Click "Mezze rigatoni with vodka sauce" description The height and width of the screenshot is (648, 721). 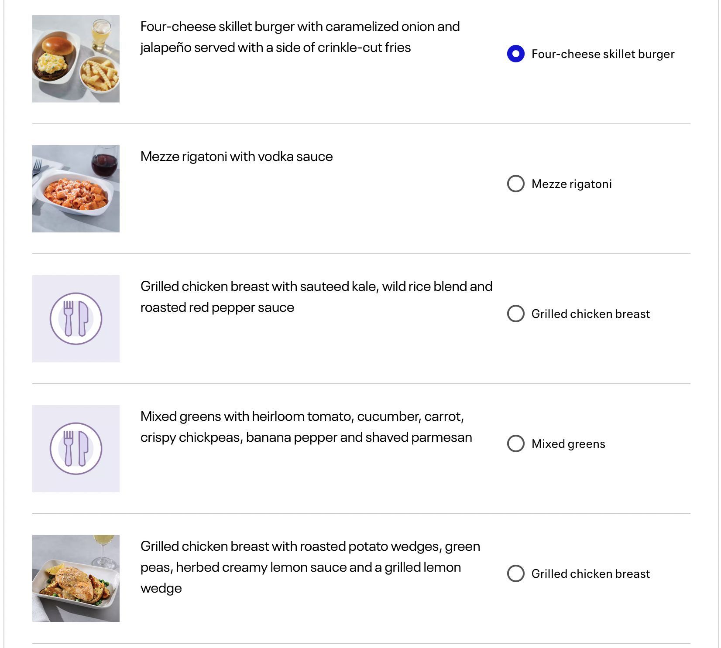[237, 157]
